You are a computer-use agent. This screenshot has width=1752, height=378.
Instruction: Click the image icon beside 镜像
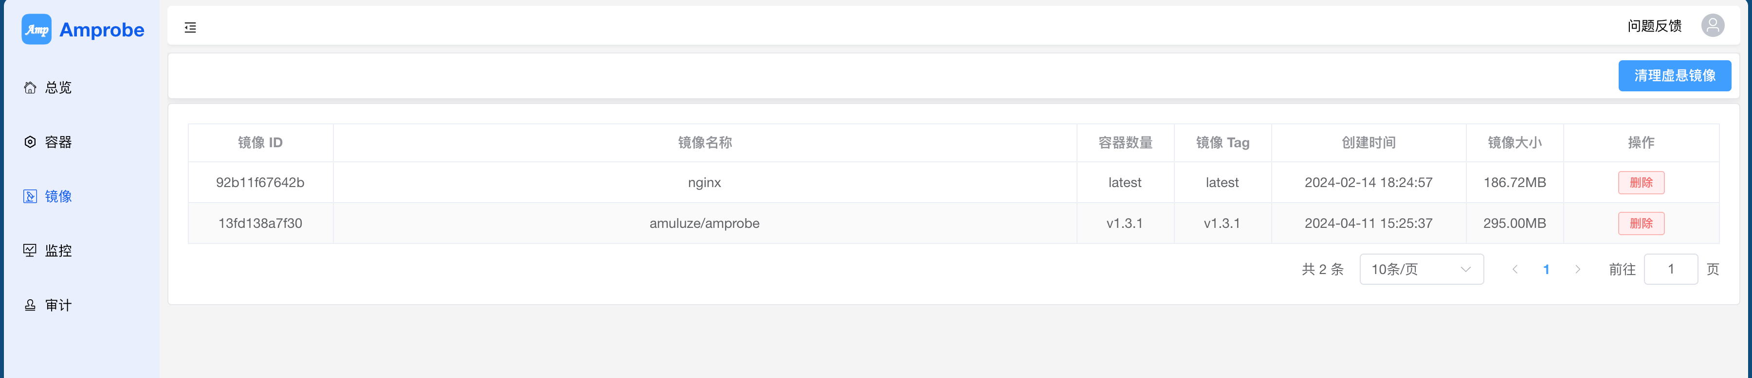click(x=30, y=196)
